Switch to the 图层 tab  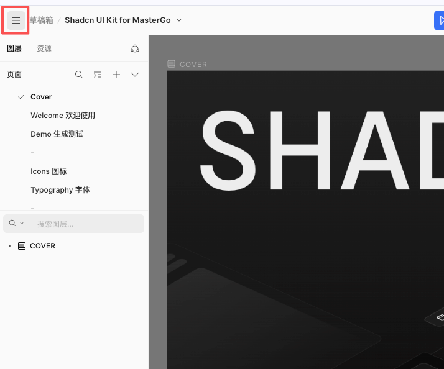coord(14,48)
